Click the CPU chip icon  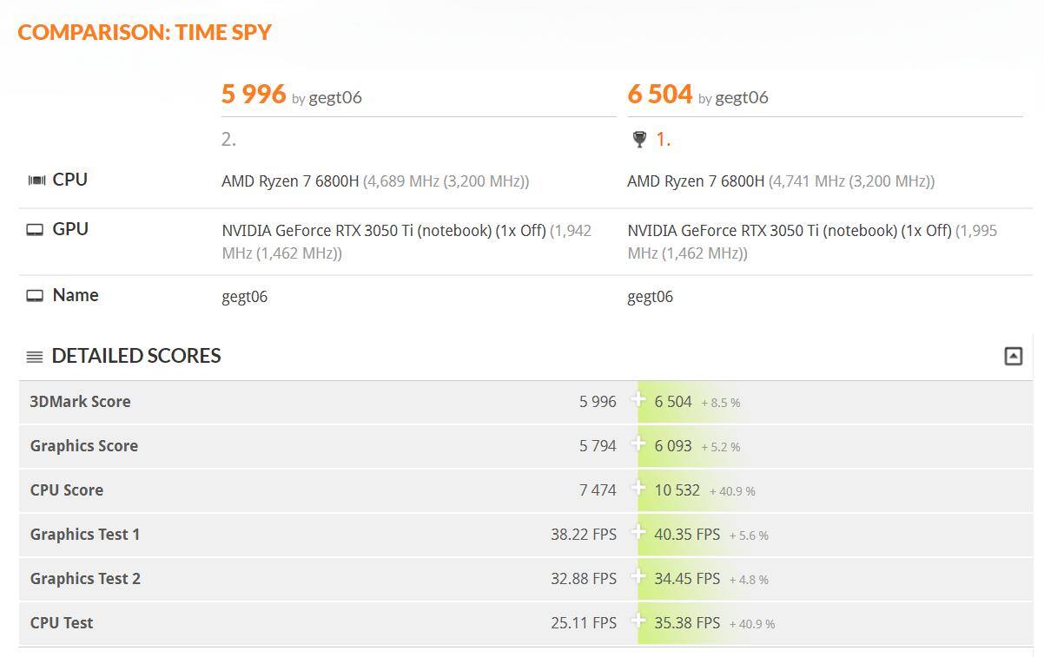tap(36, 181)
